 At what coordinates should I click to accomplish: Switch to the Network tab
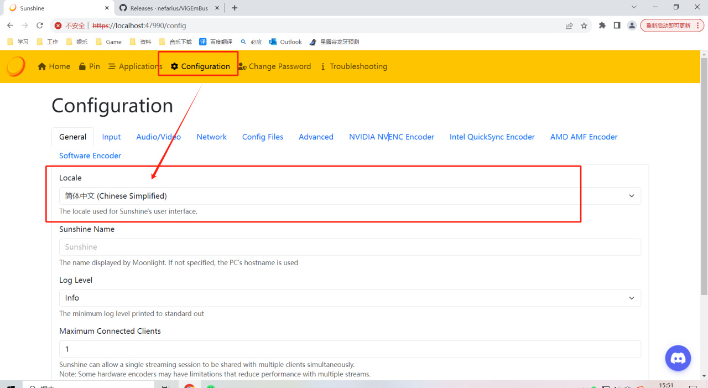pyautogui.click(x=212, y=137)
